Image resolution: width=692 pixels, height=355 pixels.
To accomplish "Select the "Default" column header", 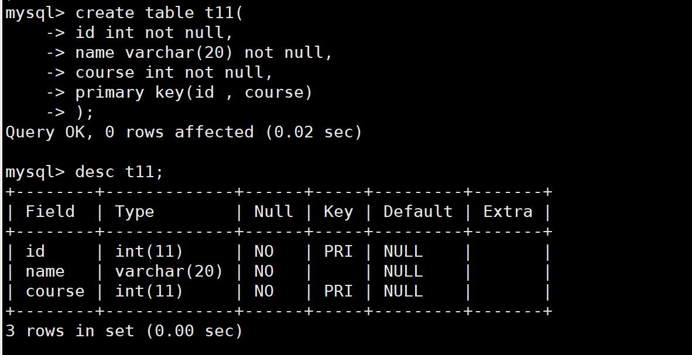I will coord(417,211).
